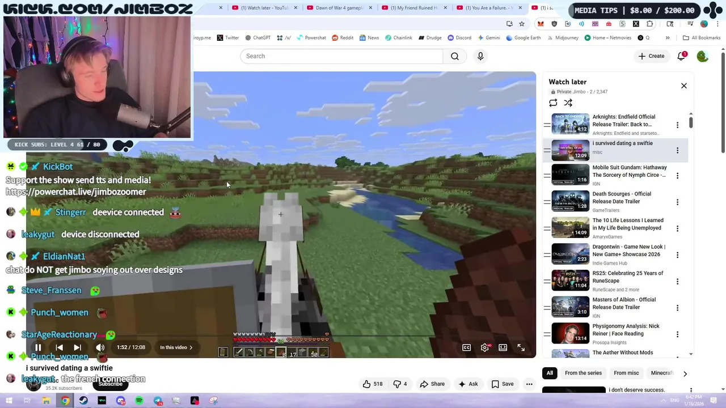
Task: Subscribe to the channel
Action: [x=111, y=384]
